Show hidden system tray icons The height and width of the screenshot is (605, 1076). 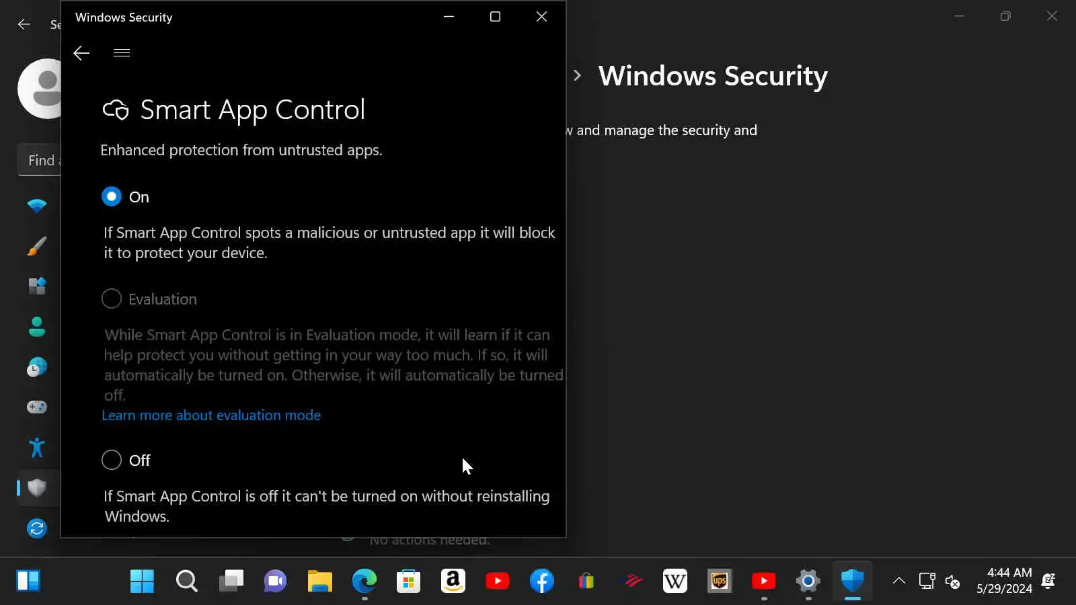[x=898, y=581]
